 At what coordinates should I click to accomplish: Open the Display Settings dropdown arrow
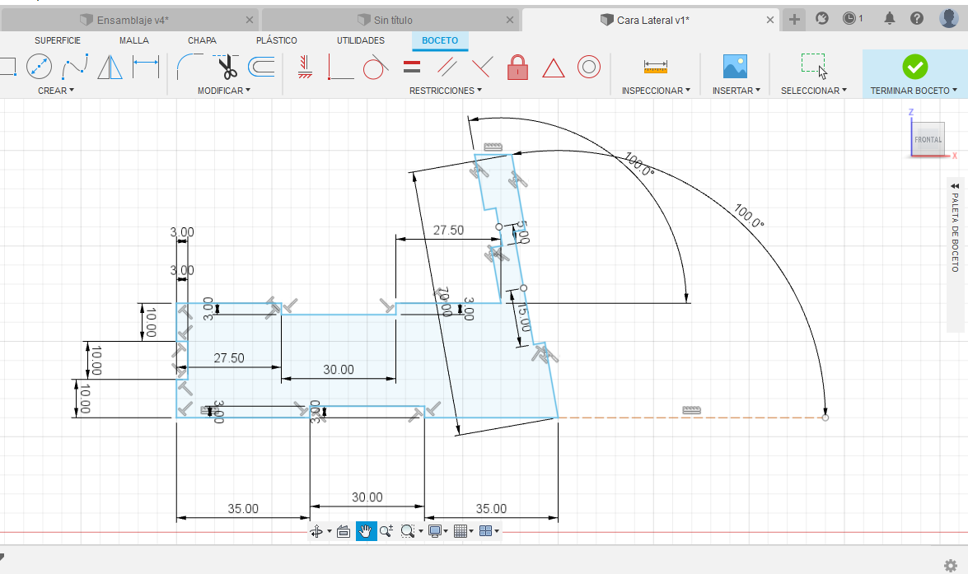(446, 531)
